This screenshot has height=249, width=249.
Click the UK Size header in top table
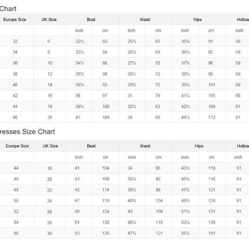pos(49,19)
